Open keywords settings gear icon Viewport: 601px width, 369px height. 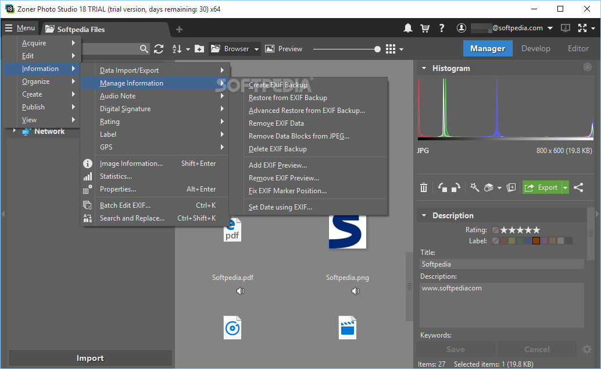click(x=587, y=349)
